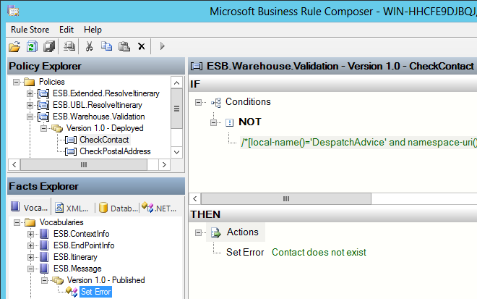Click the Save all toolbar icon
Viewport: 477px width, 299px height.
pyautogui.click(x=49, y=46)
